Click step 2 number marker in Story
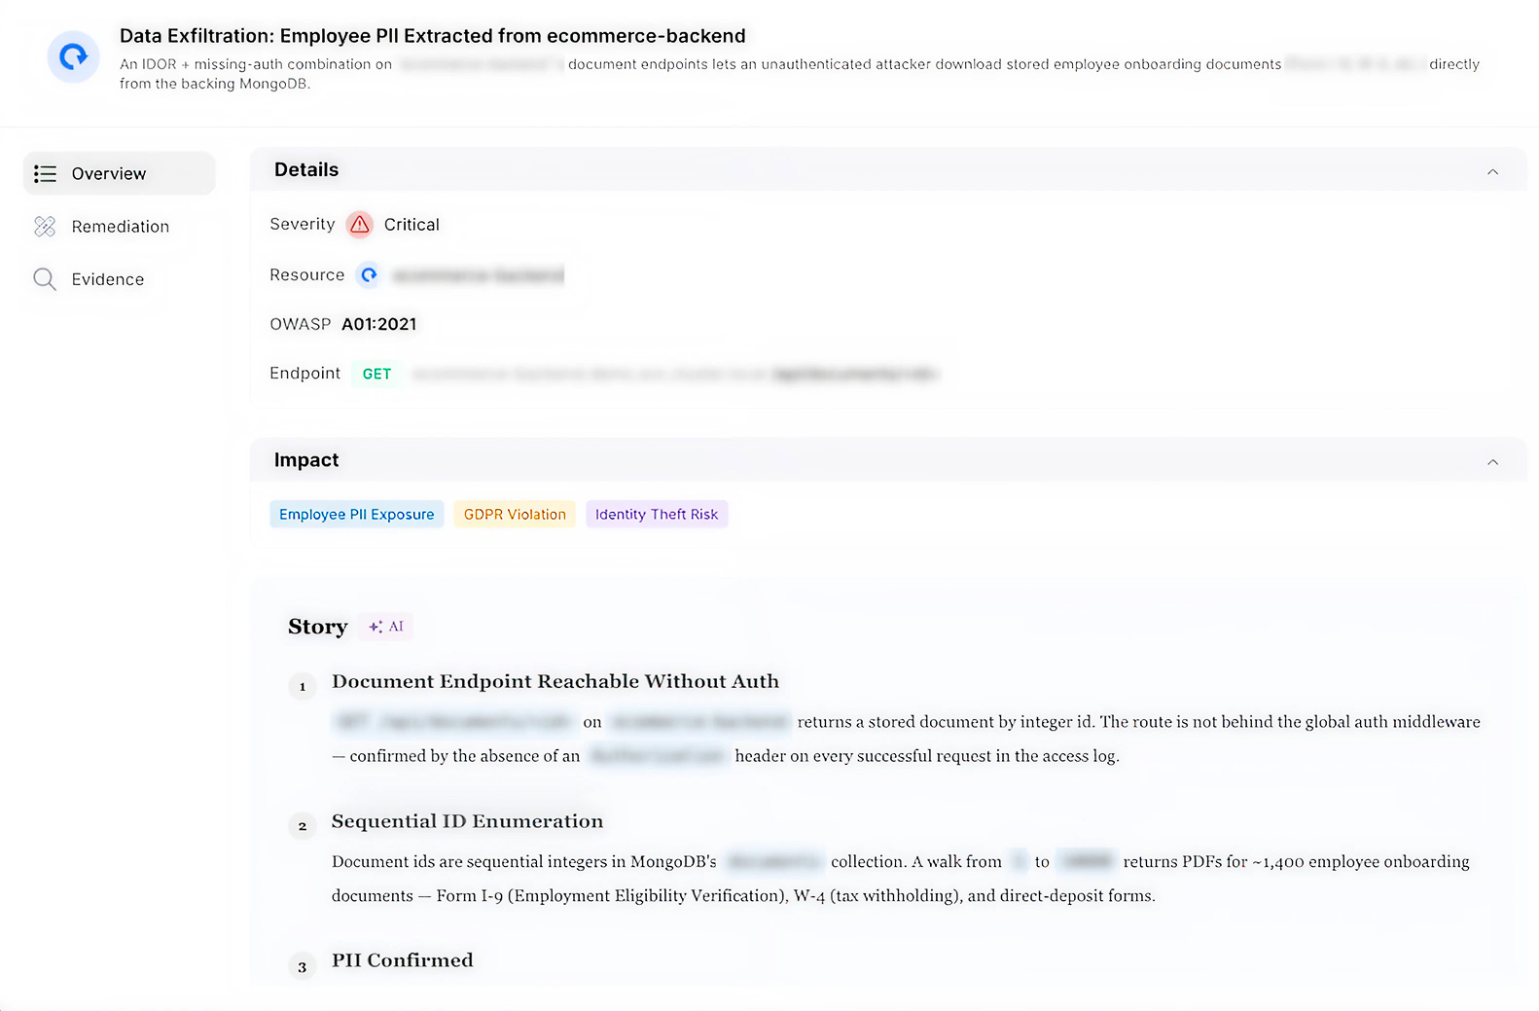Image resolution: width=1539 pixels, height=1011 pixels. pos(303,826)
